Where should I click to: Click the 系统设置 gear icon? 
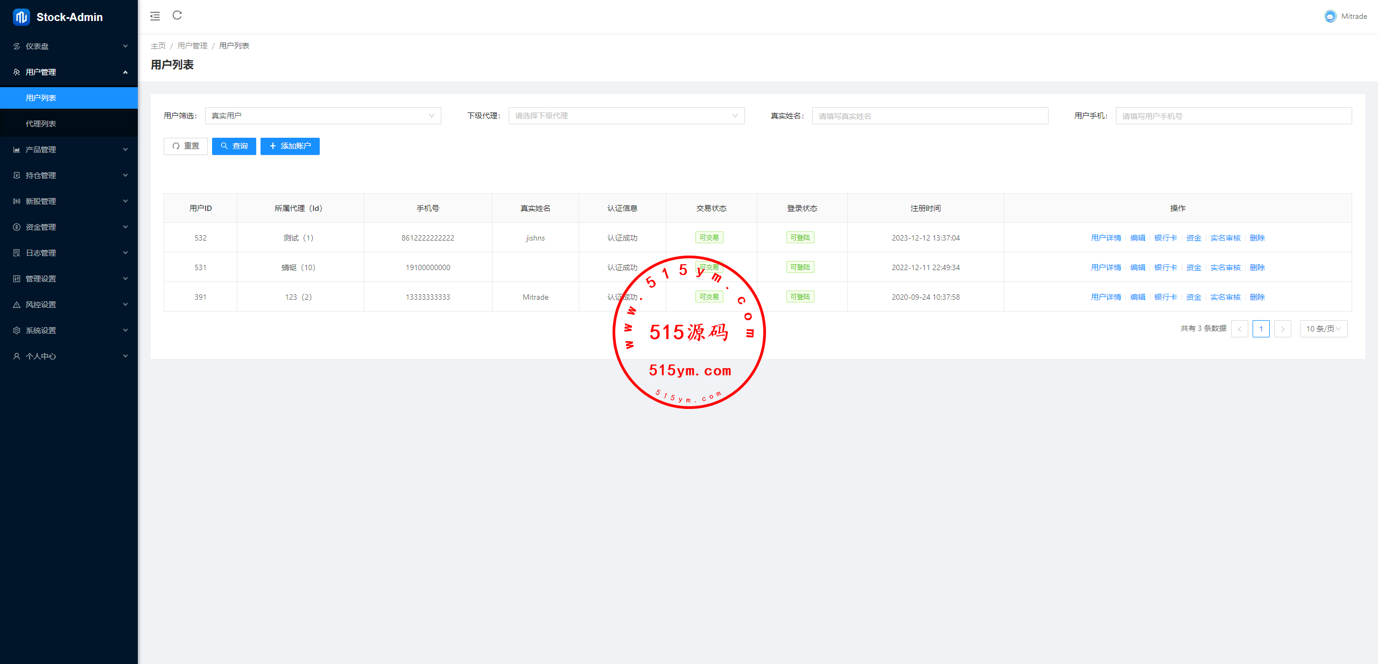[x=17, y=330]
